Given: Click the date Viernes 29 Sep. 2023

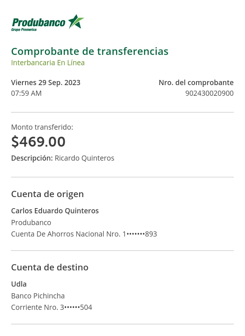Looking at the screenshot, I should pos(46,83).
